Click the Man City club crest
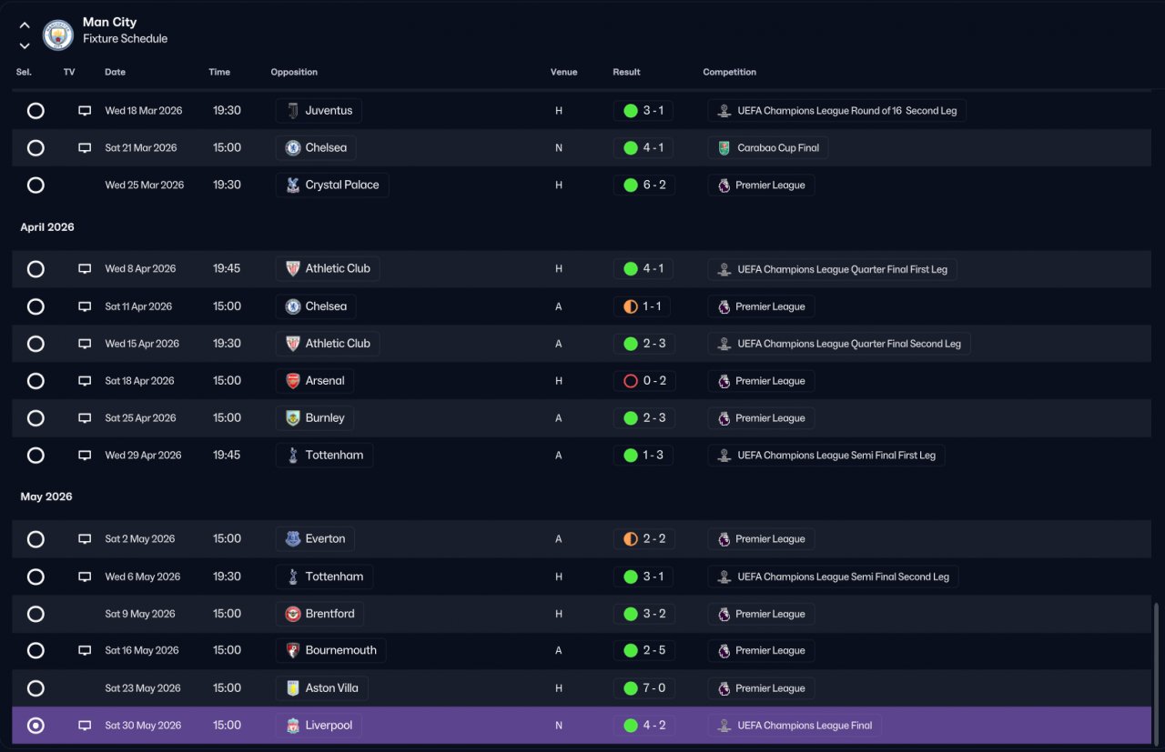Viewport: 1165px width, 752px height. pyautogui.click(x=58, y=35)
